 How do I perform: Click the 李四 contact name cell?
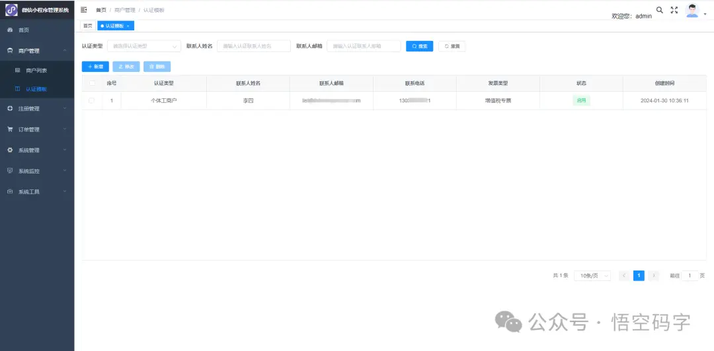[248, 100]
